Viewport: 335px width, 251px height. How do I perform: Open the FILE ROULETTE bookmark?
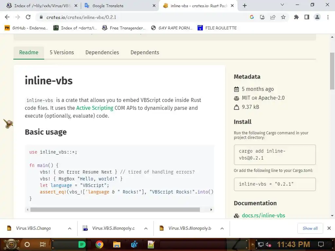tap(217, 28)
